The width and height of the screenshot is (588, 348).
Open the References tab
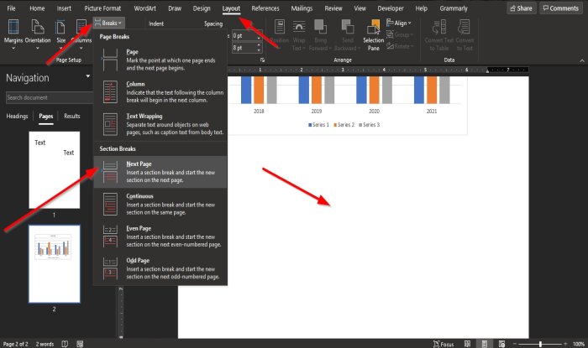click(x=265, y=8)
